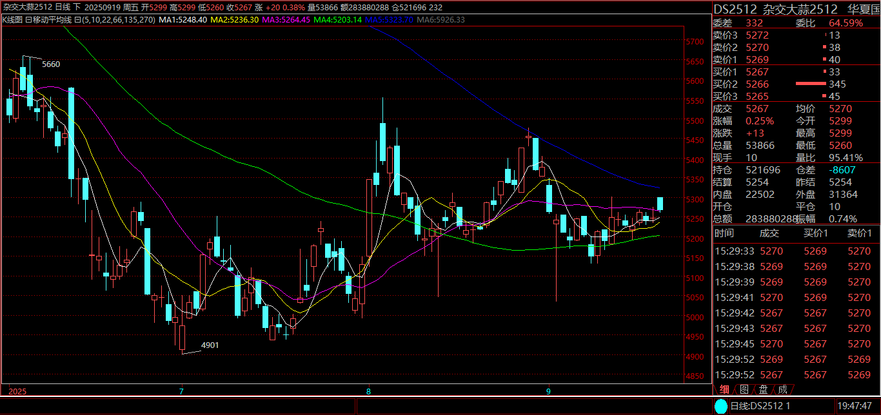
Task: Click the cyan circle status indicator
Action: point(720,407)
